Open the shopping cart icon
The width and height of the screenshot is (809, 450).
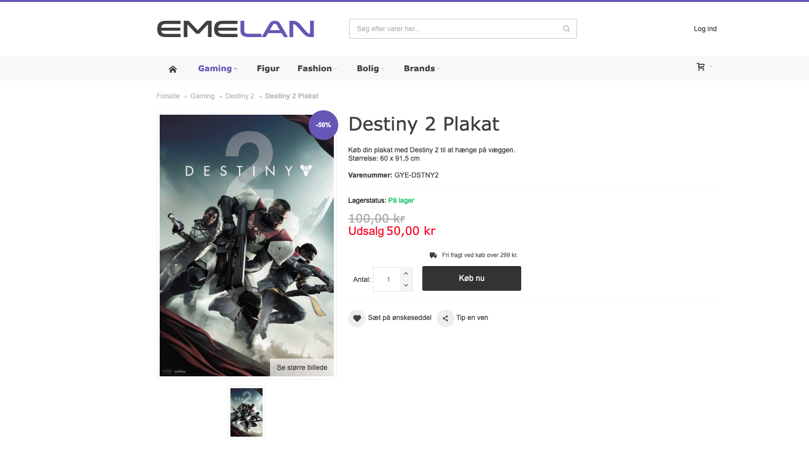pos(701,67)
